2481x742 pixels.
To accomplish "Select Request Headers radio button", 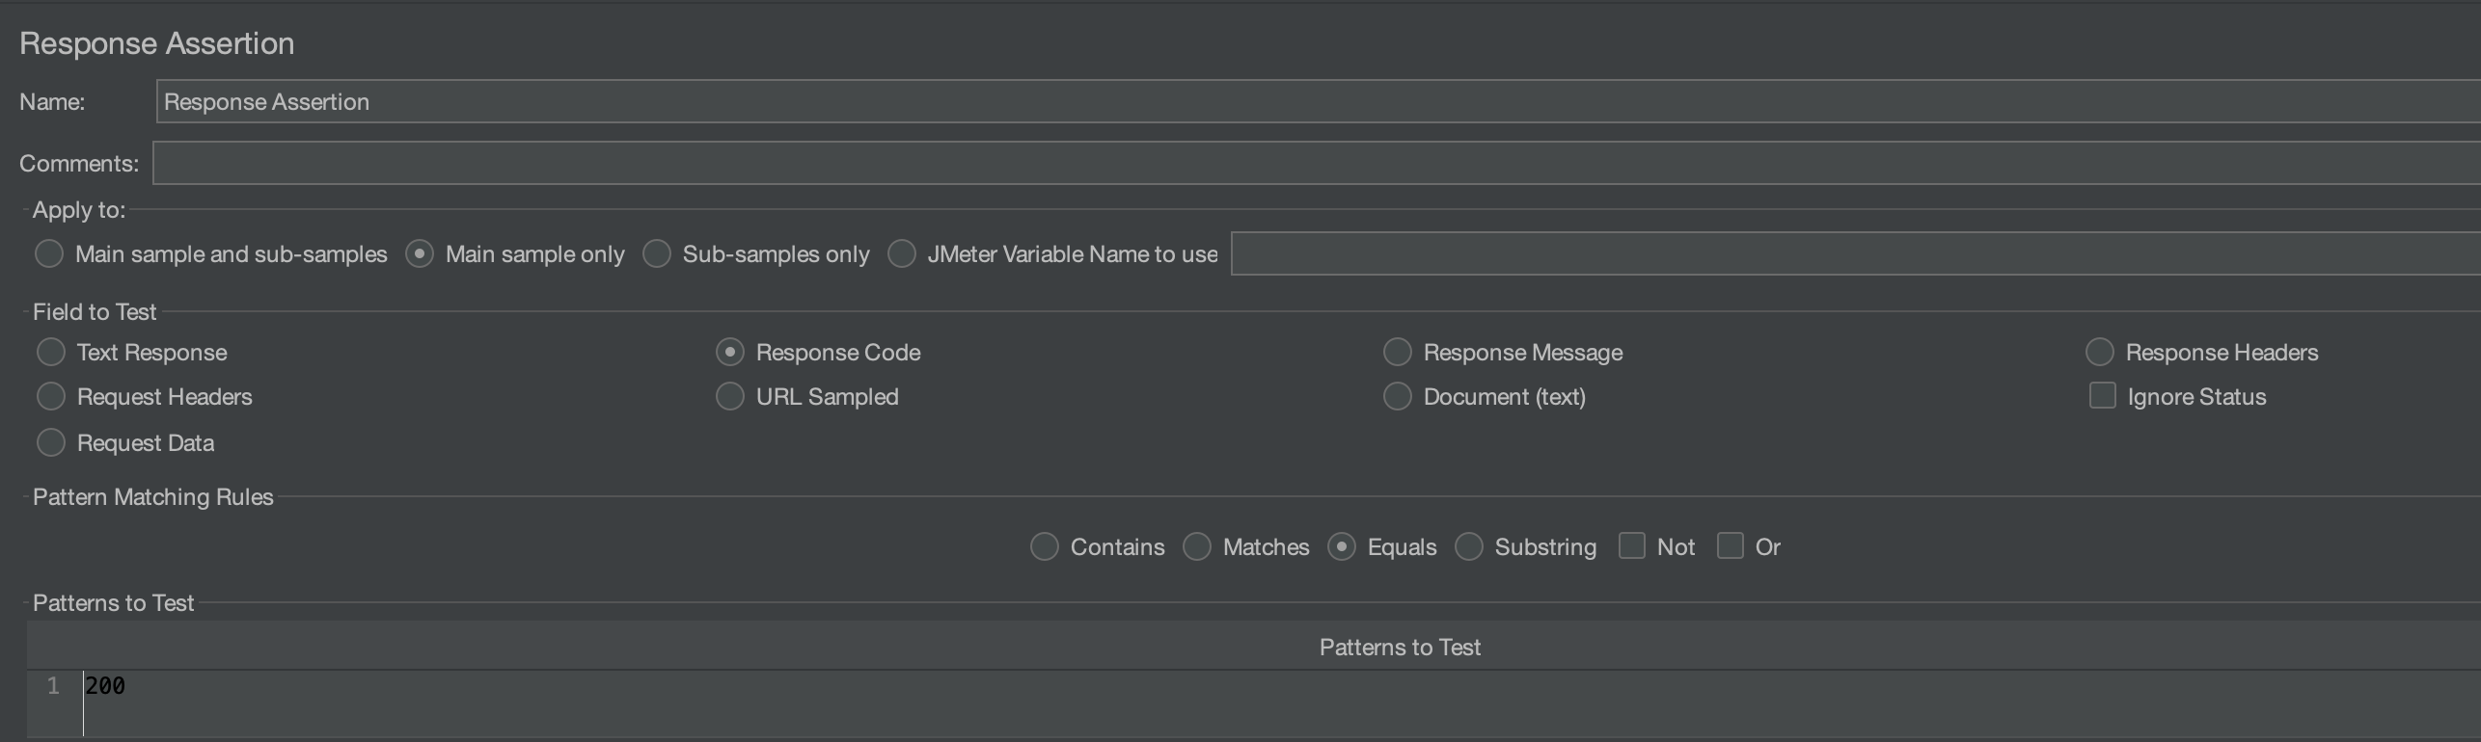I will [51, 397].
